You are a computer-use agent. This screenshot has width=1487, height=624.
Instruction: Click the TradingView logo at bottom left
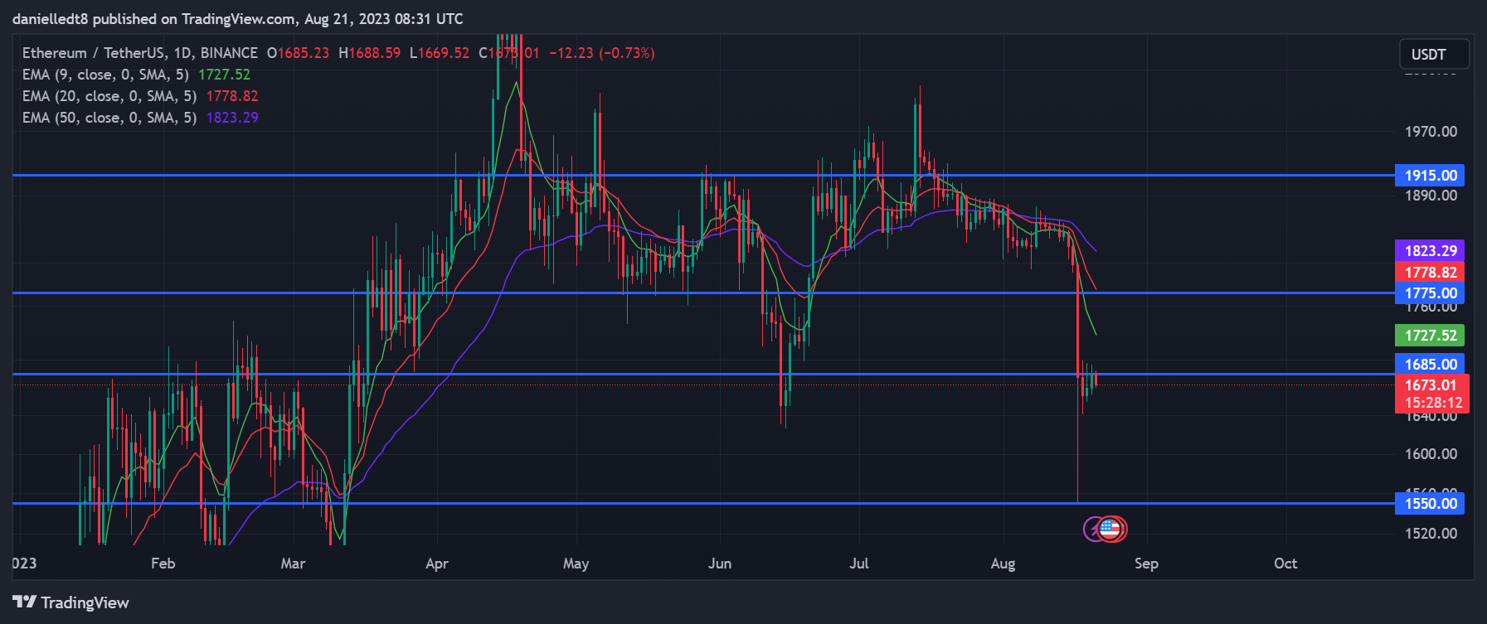71,602
